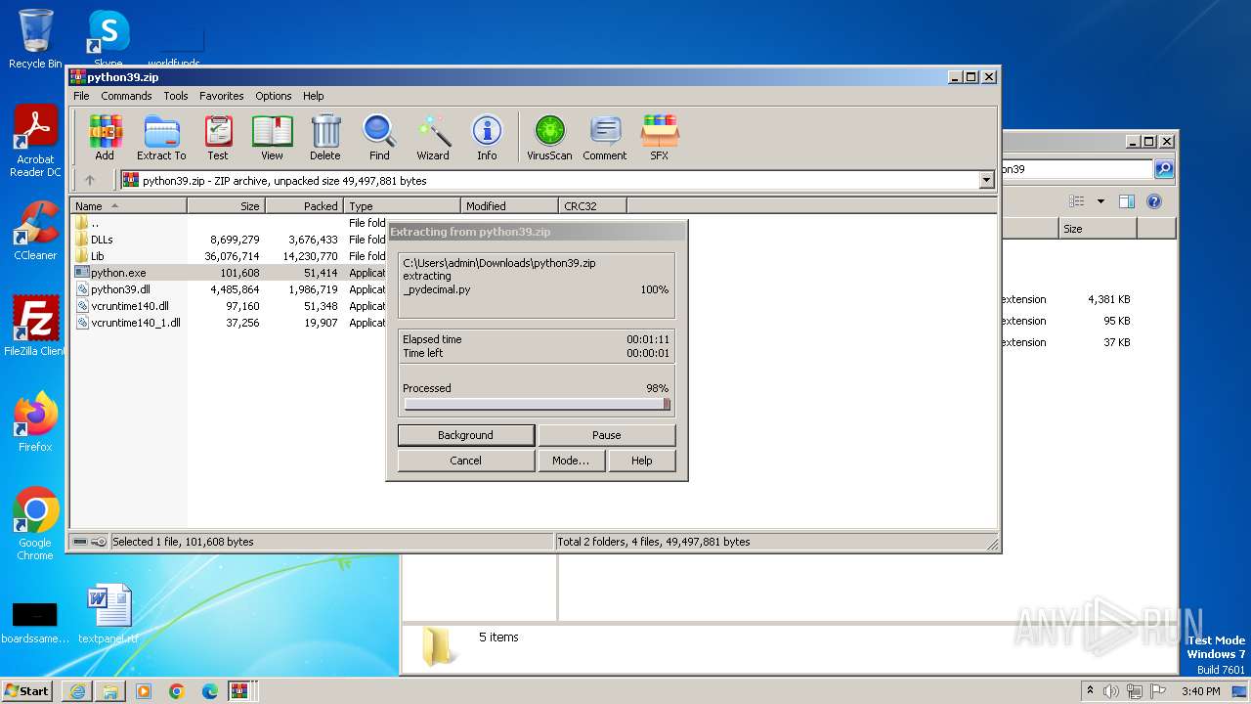Sort by the Type column header
This screenshot has height=704, width=1251.
point(402,205)
